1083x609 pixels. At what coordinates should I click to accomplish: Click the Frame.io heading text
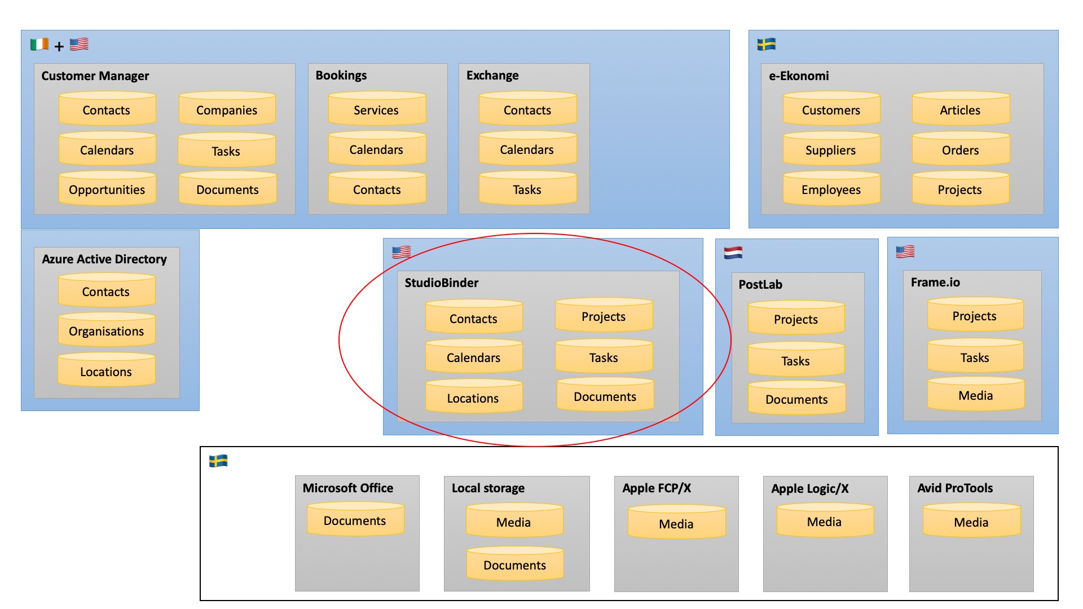click(935, 283)
